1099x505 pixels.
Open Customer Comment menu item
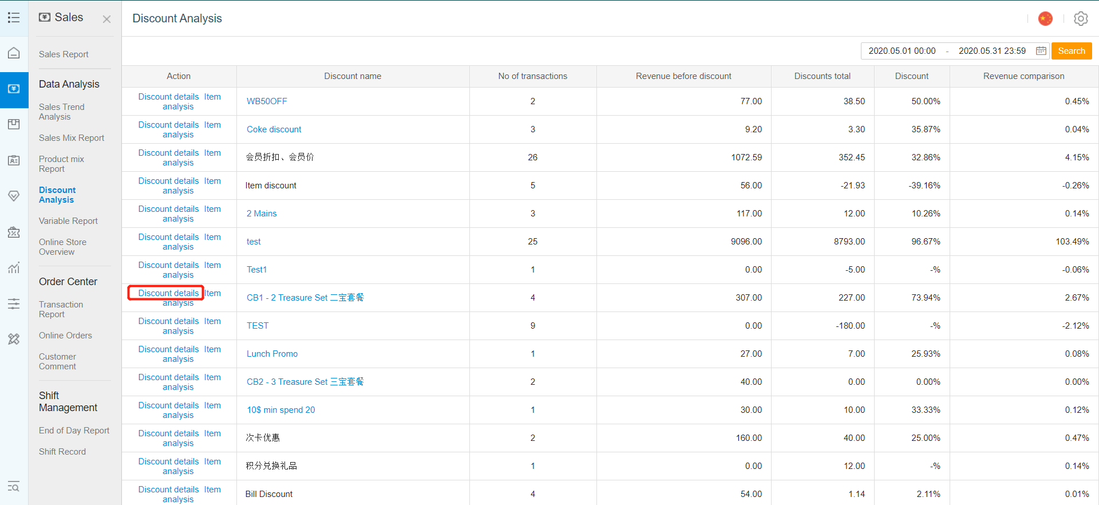[x=57, y=361]
